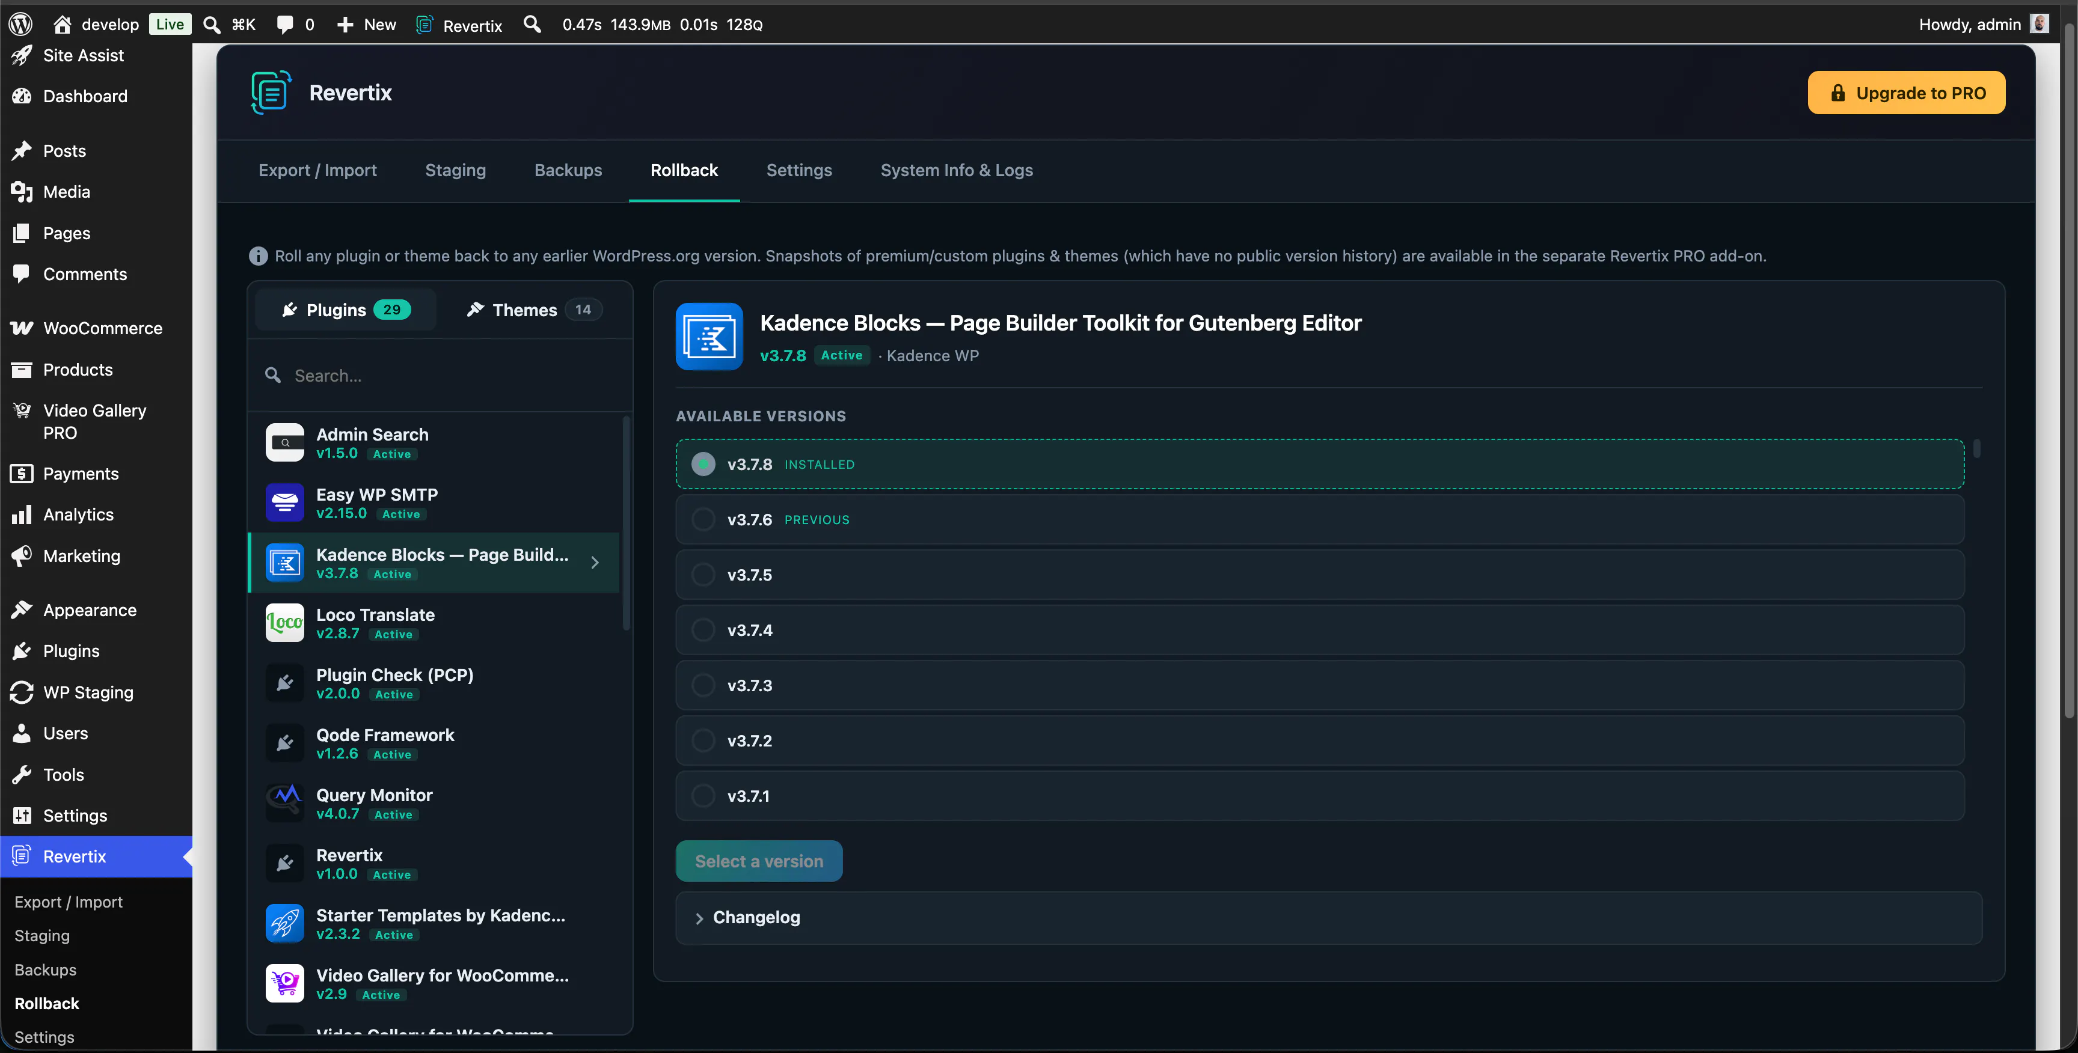Click the plugin list scrollbar
2078x1053 pixels.
pyautogui.click(x=626, y=523)
